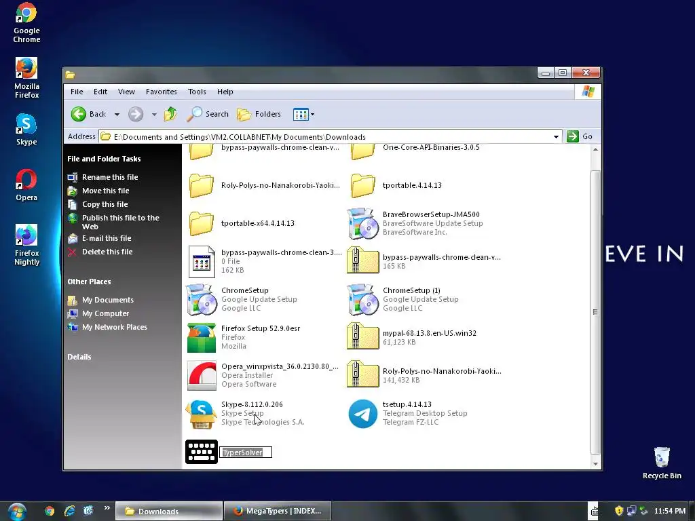Screen dimensions: 695x521
Task: Select the ChromeSetup (1) installer icon
Action: pos(362,299)
